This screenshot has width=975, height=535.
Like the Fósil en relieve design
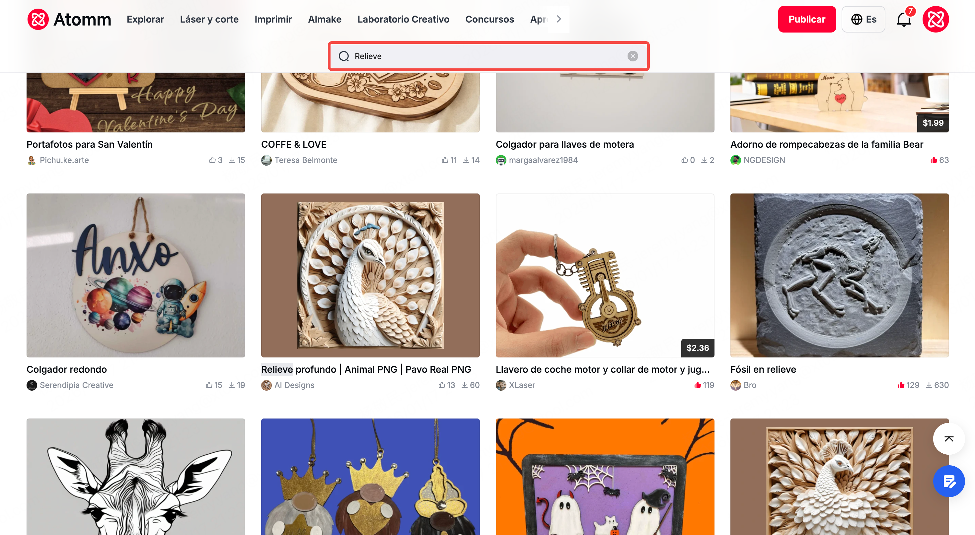click(901, 385)
